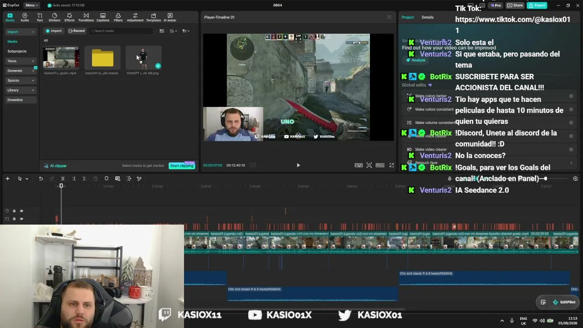Open the AI avatar panel
Image resolution: width=583 pixels, height=328 pixels.
[170, 17]
